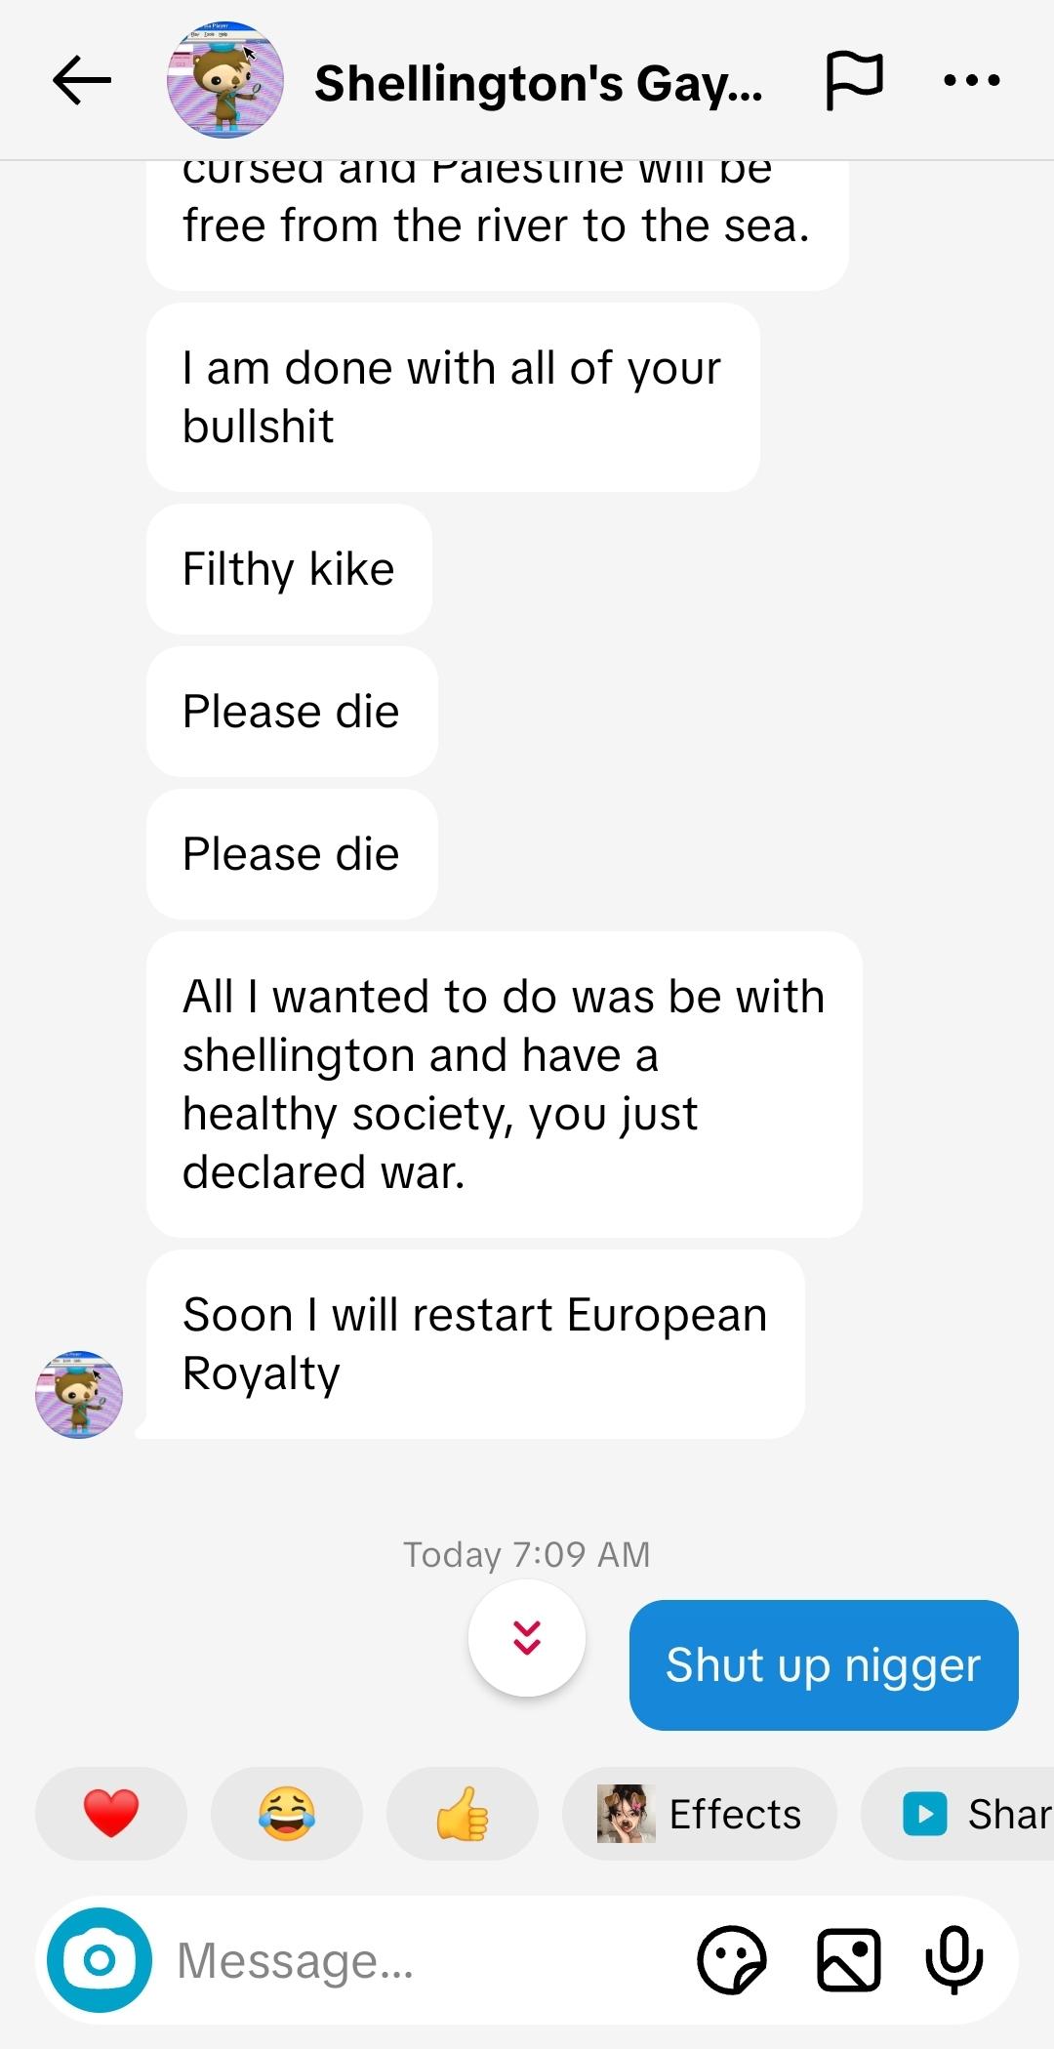Viewport: 1054px width, 2049px height.
Task: Tap the blue camera icon
Action: click(100, 1959)
